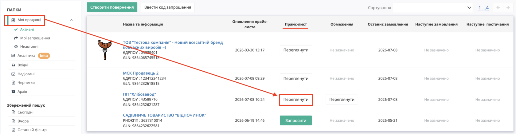Collapse the Мої продавці folder chevron
This screenshot has height=134, width=516.
click(x=72, y=20)
